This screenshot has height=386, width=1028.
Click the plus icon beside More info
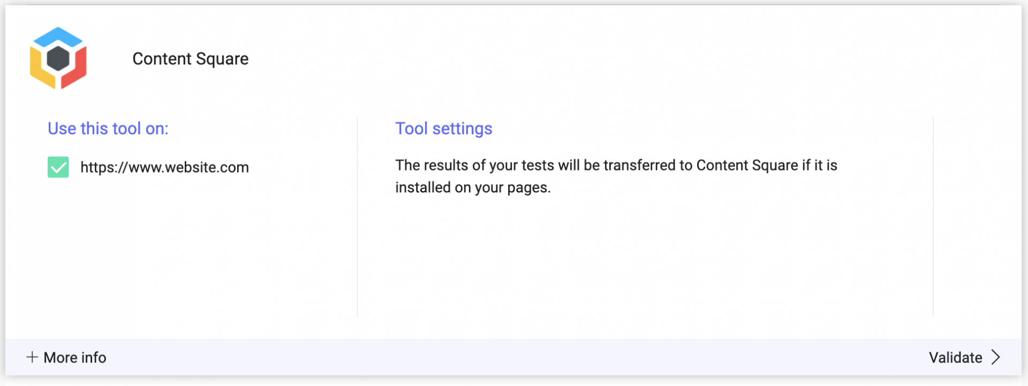(x=32, y=357)
